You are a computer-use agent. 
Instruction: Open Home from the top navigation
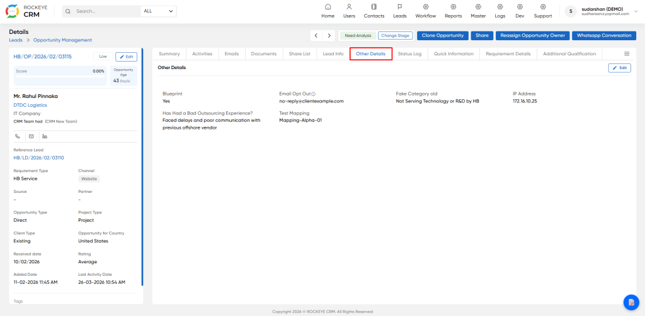coord(328,11)
